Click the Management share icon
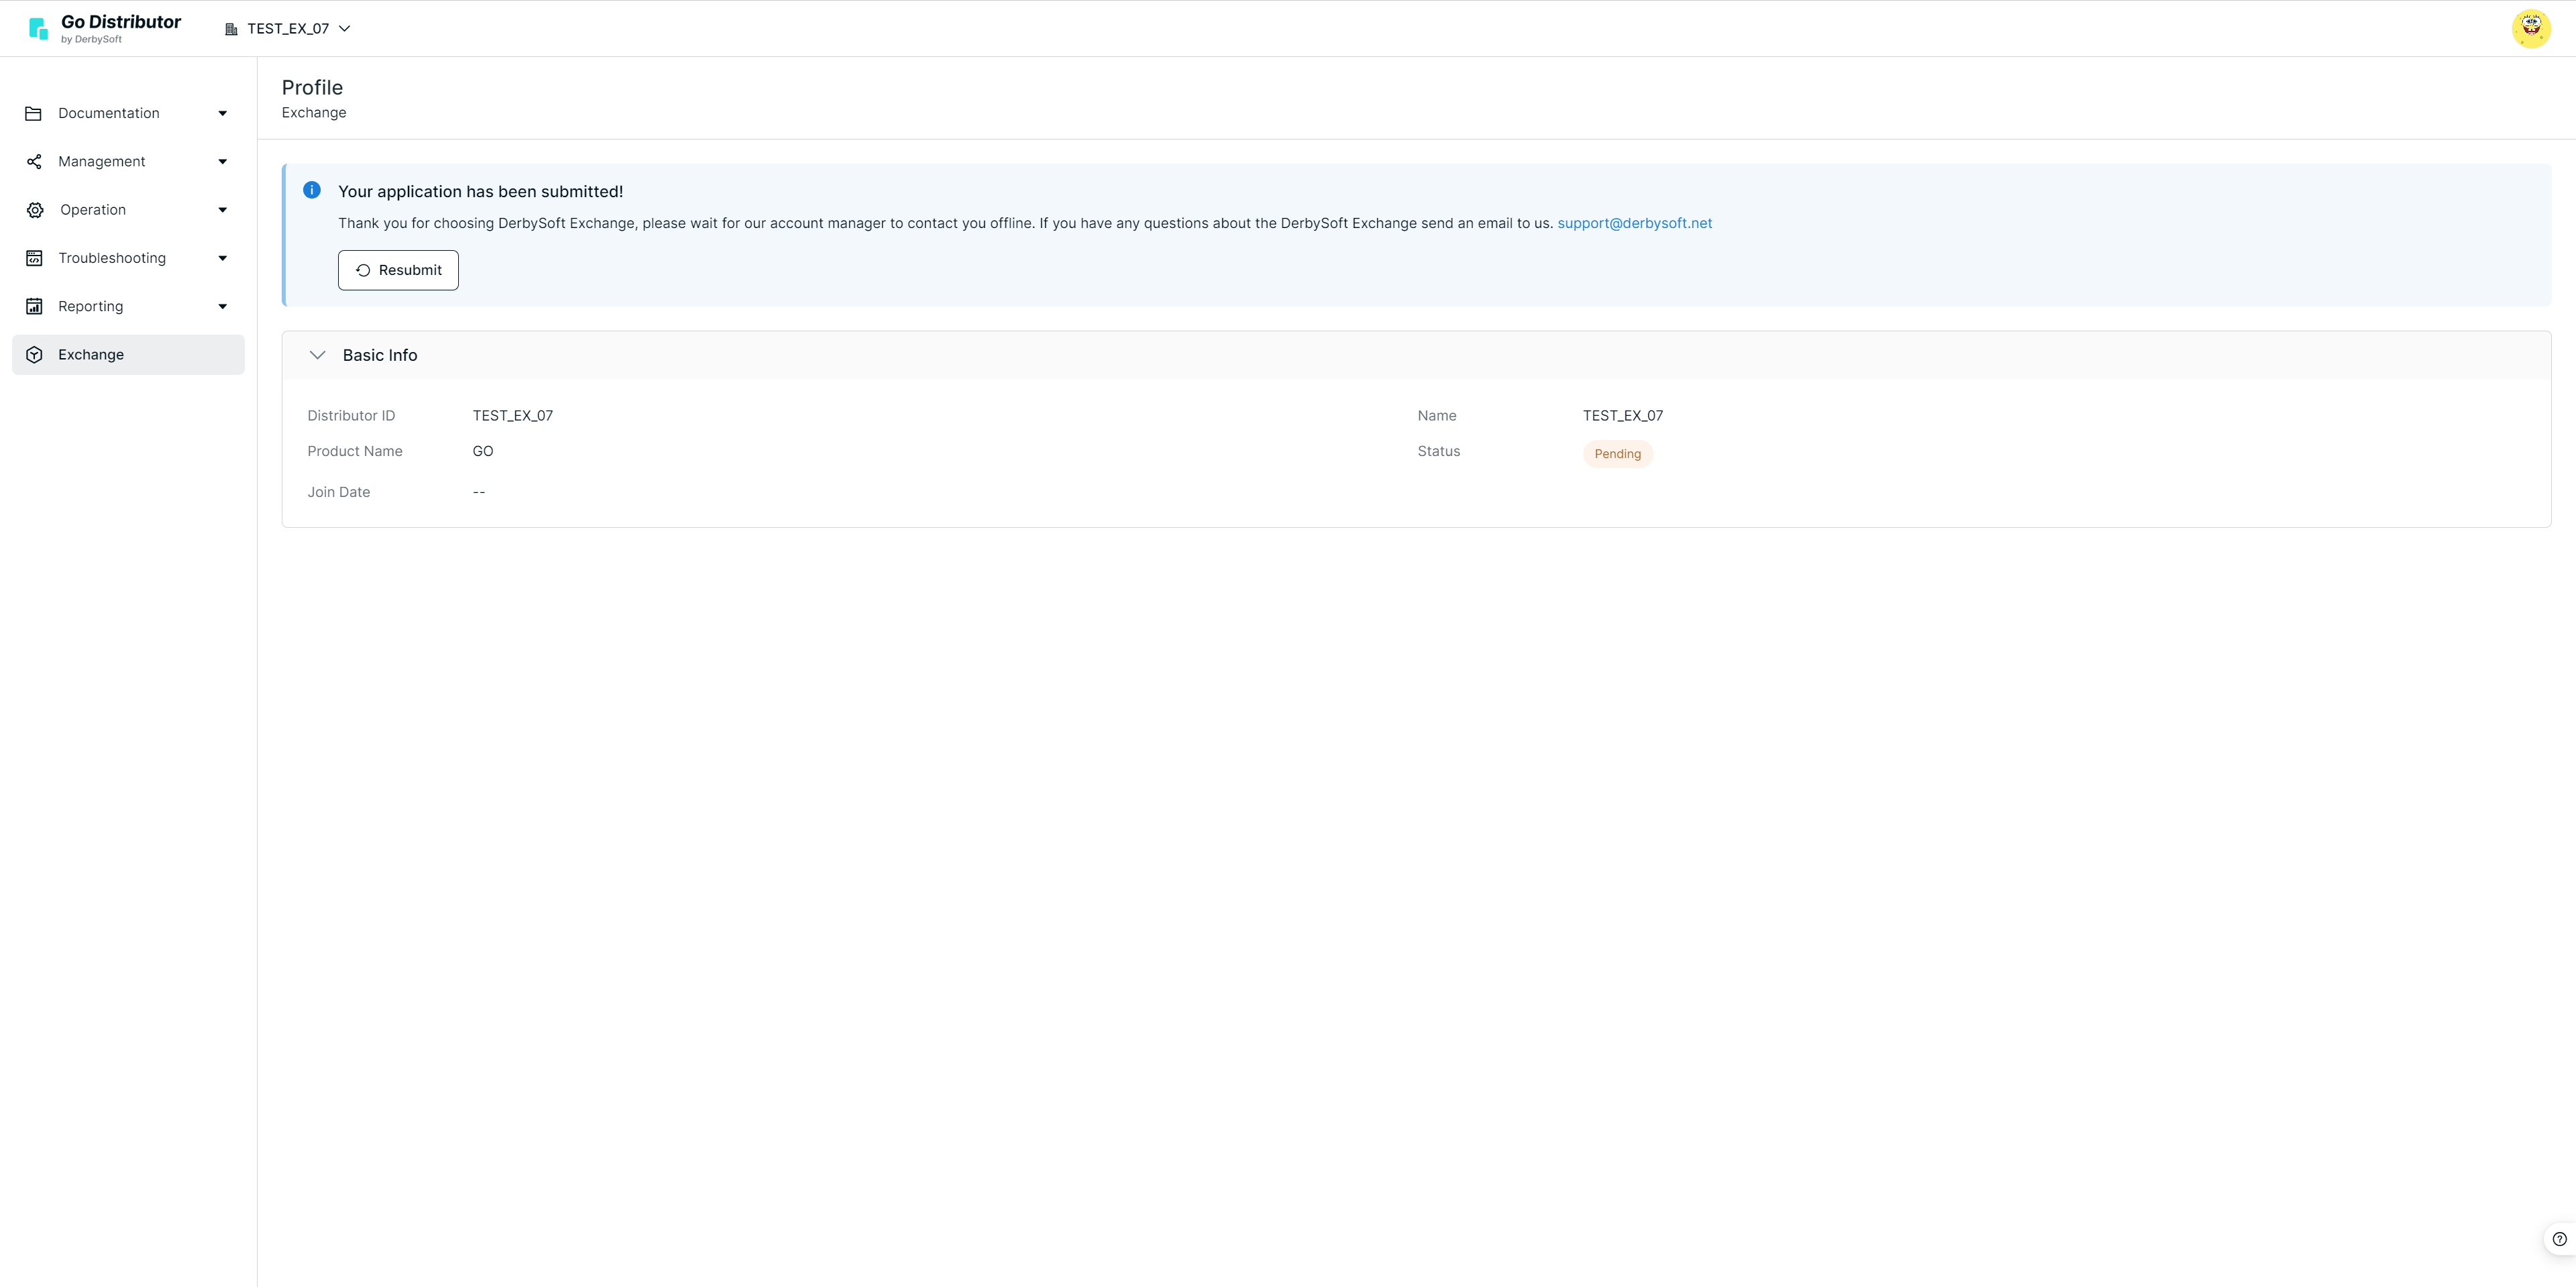Viewport: 2576px width, 1287px height. (x=33, y=161)
